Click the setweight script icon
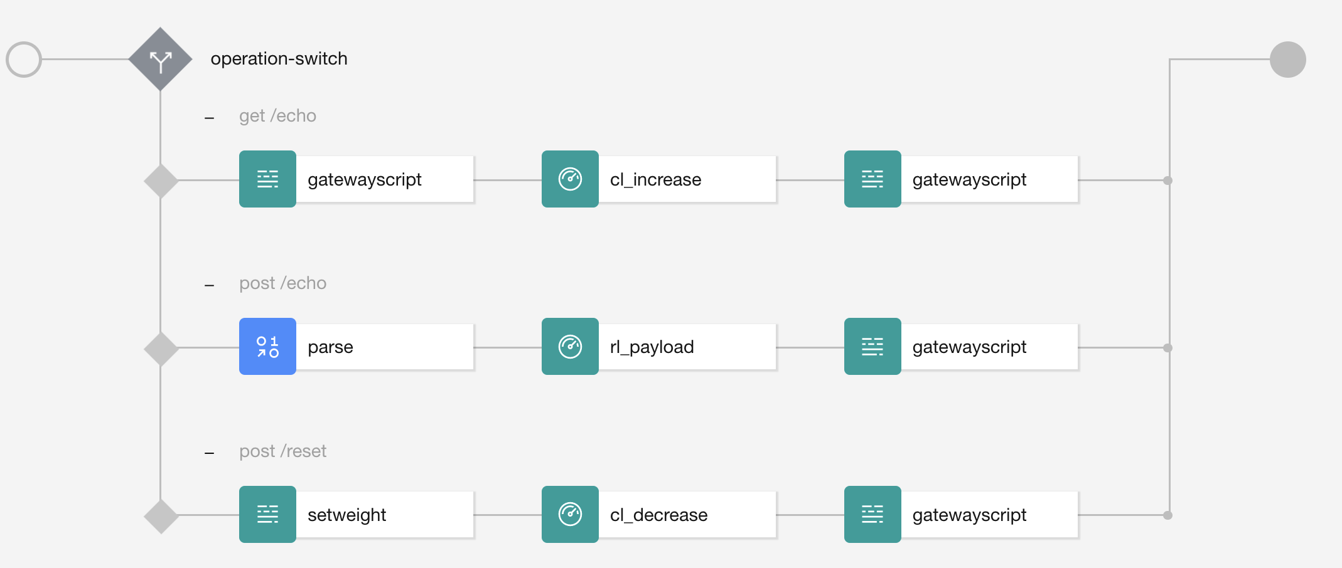The image size is (1342, 568). tap(267, 514)
